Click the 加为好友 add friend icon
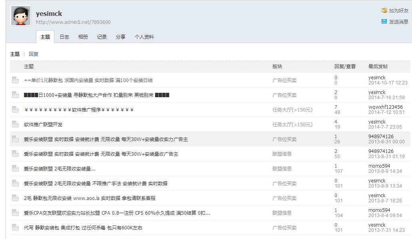This screenshot has width=412, height=239. (x=384, y=11)
